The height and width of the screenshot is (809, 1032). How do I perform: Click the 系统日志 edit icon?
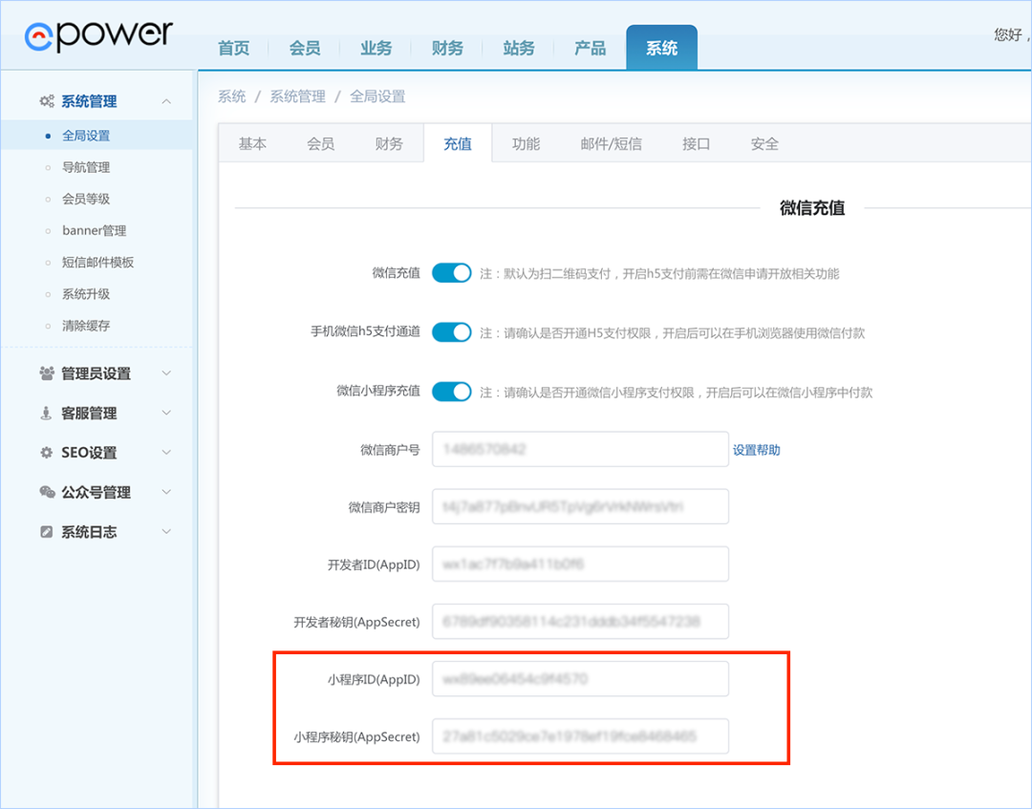point(47,531)
